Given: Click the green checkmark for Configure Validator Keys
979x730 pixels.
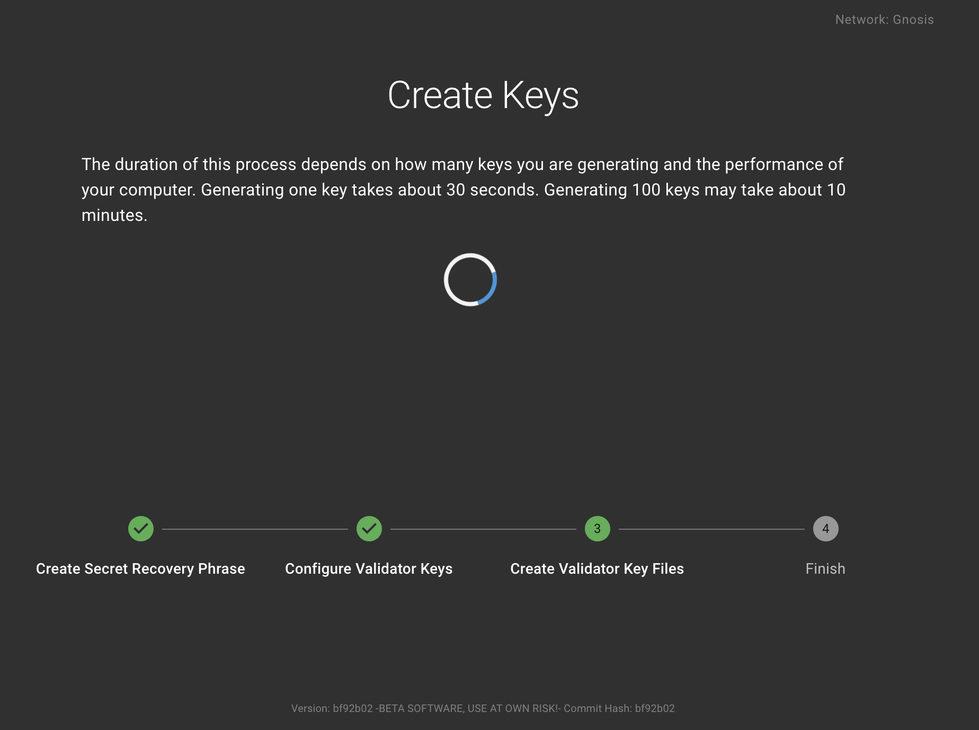Looking at the screenshot, I should pyautogui.click(x=369, y=529).
